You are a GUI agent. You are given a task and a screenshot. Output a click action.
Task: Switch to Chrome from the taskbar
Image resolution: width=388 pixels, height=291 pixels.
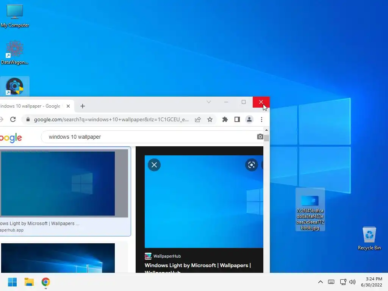click(46, 282)
